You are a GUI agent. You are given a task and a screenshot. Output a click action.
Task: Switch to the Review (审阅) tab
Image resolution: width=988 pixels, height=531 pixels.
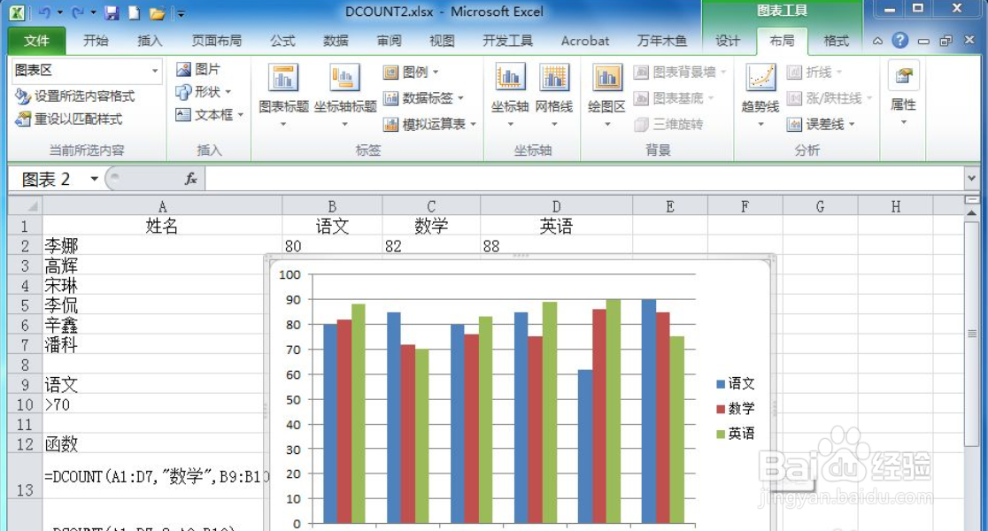tap(389, 41)
